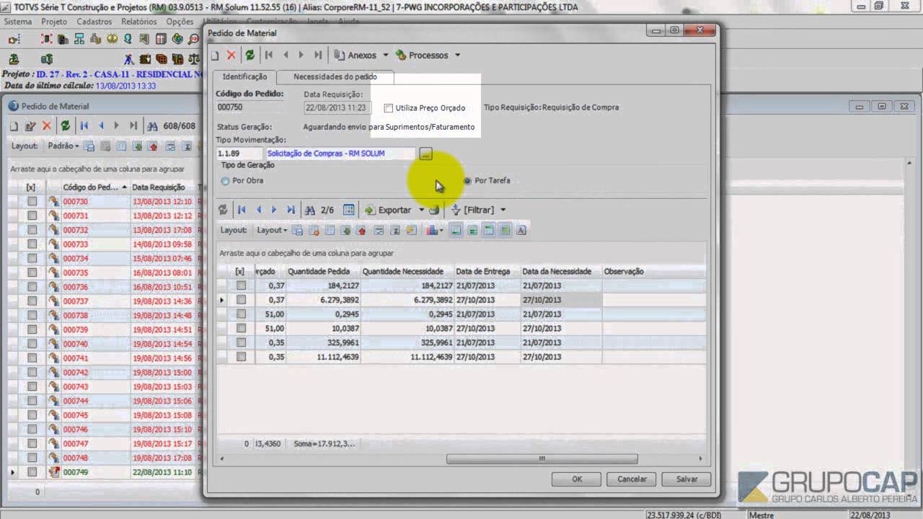
Task: Open the Anexos dropdown arrow
Action: (386, 56)
